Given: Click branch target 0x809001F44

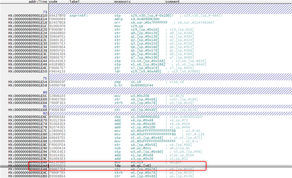Looking at the screenshot, I should point(142,86).
